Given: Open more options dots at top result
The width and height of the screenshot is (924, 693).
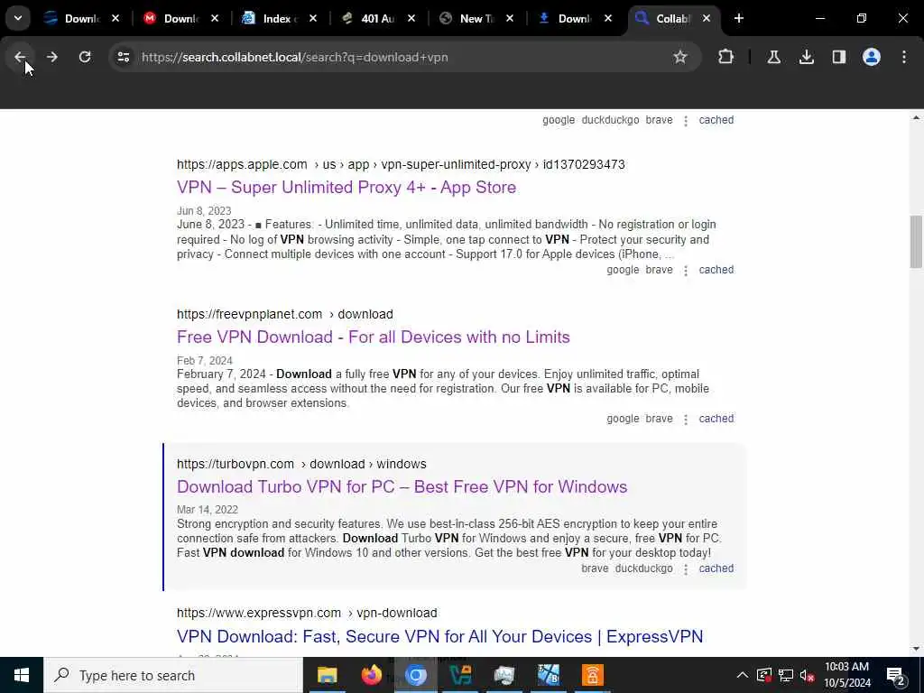Looking at the screenshot, I should click(686, 121).
